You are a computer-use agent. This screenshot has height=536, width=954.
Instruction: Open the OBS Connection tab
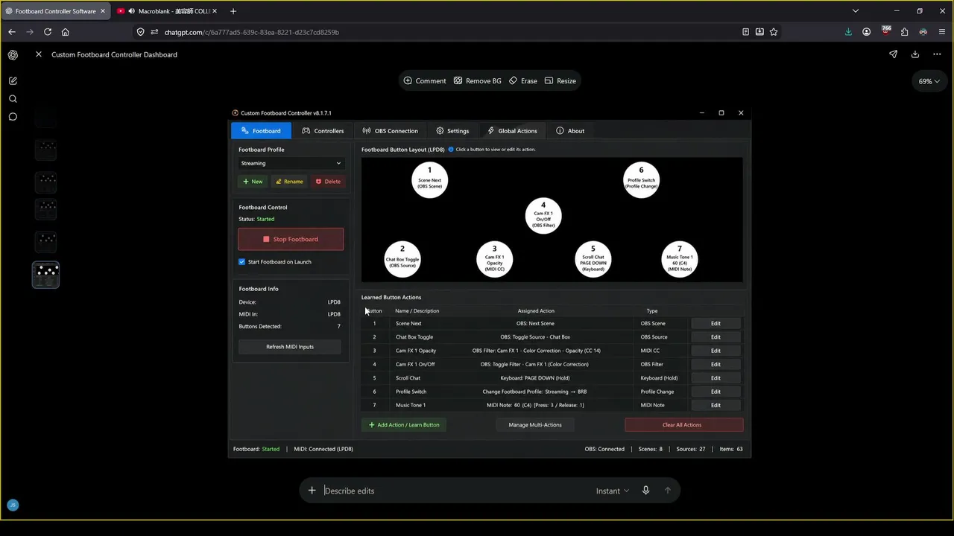[x=390, y=131]
